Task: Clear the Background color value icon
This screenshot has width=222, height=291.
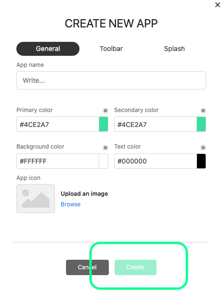Action: pos(105,148)
